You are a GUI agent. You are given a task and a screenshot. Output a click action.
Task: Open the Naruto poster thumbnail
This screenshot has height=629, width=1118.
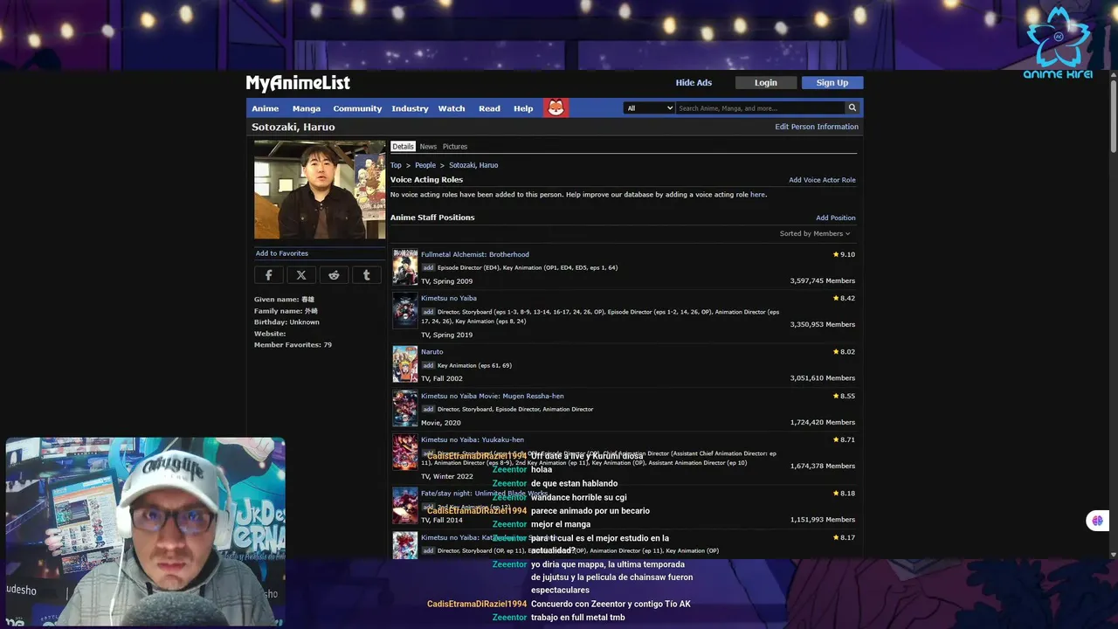pos(405,364)
